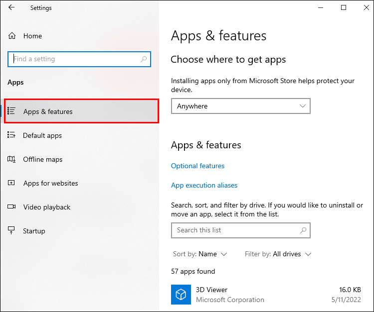Open the Anywhere app source dropdown
Image resolution: width=374 pixels, height=312 pixels.
coord(241,106)
